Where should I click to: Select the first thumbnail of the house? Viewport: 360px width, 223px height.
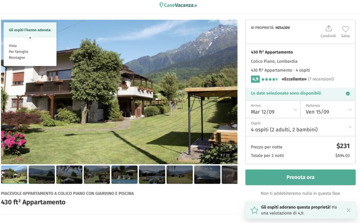point(14,174)
